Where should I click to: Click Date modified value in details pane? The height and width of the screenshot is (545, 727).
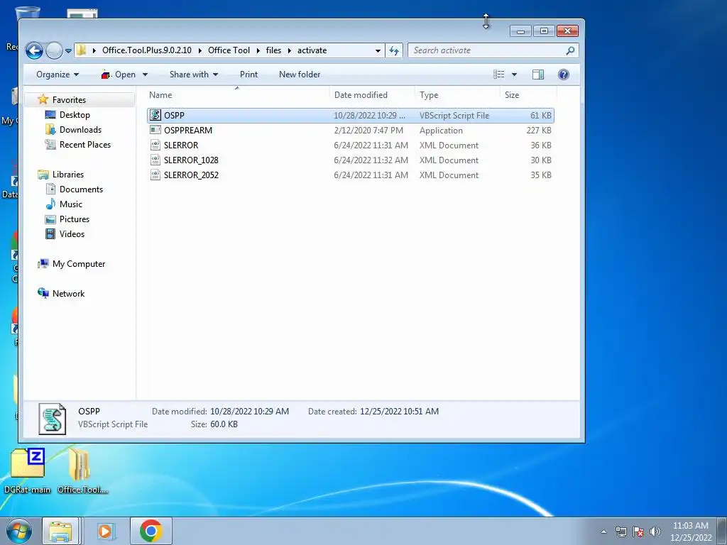click(x=249, y=411)
